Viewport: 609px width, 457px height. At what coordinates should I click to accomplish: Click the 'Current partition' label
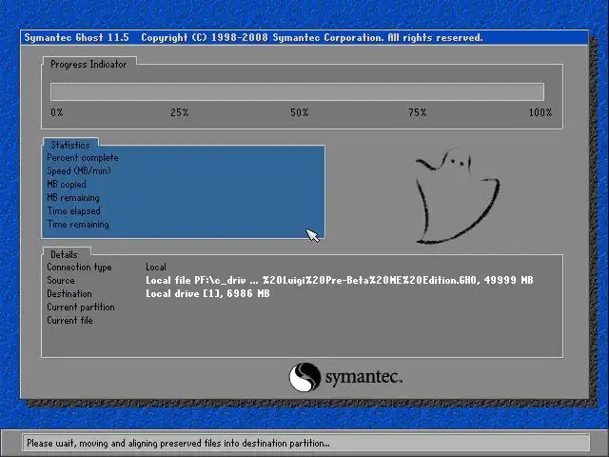click(81, 307)
